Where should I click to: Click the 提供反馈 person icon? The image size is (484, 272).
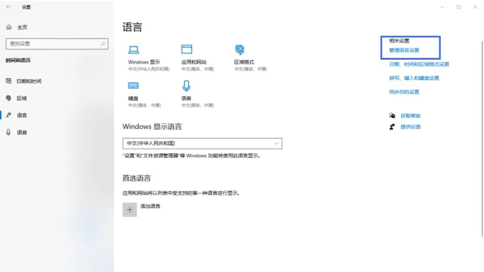[392, 126]
